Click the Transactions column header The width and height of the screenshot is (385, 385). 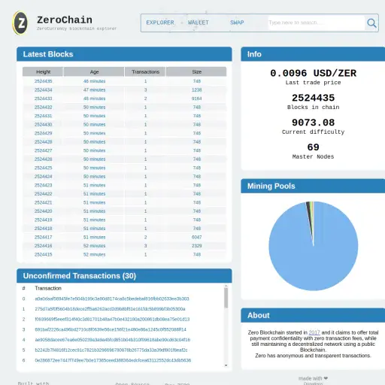tap(145, 71)
